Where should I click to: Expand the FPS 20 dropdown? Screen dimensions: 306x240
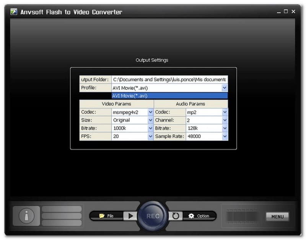point(150,136)
